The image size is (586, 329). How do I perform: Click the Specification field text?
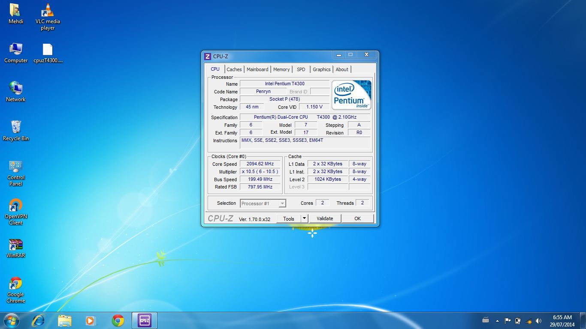305,117
